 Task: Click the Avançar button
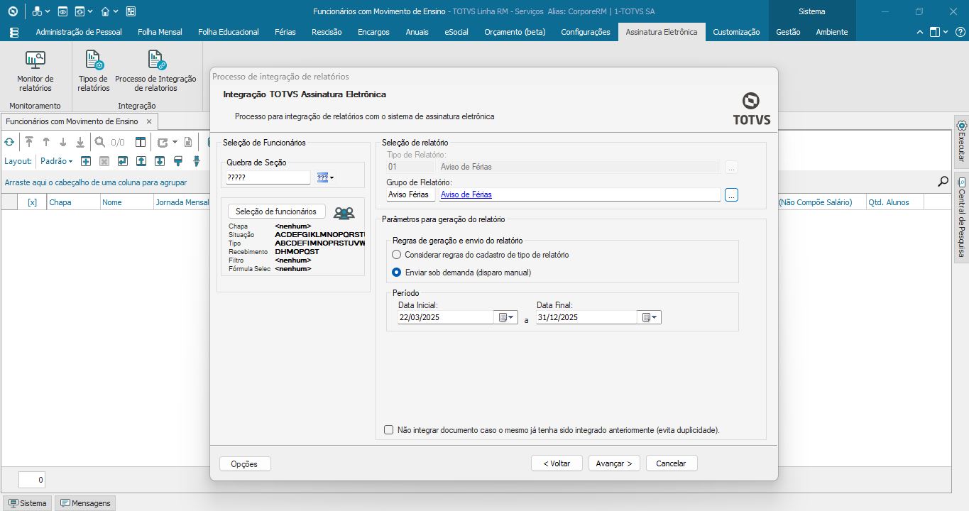(x=614, y=463)
